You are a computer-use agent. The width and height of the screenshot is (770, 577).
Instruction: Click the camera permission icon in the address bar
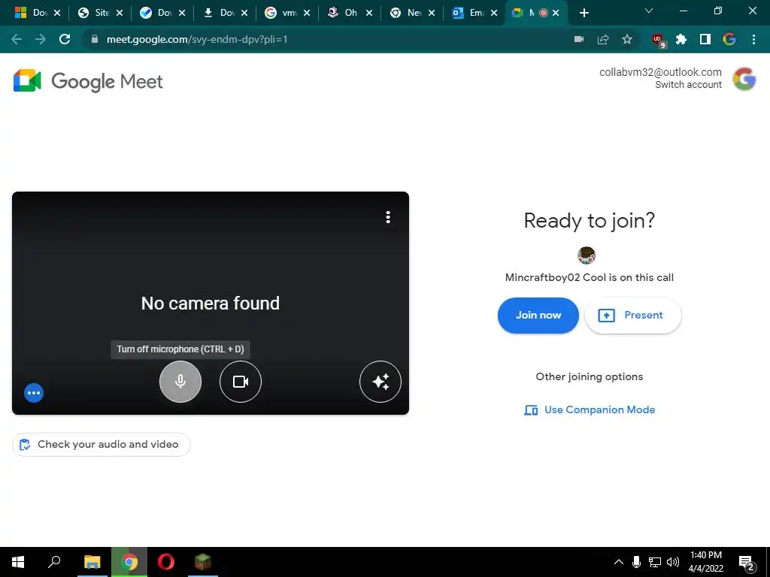click(579, 39)
